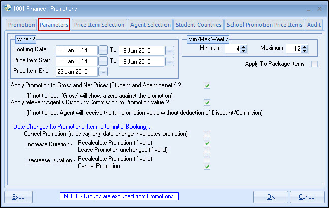
Task: Toggle Agent's Discount/Commission checkbox
Action: pos(207,102)
